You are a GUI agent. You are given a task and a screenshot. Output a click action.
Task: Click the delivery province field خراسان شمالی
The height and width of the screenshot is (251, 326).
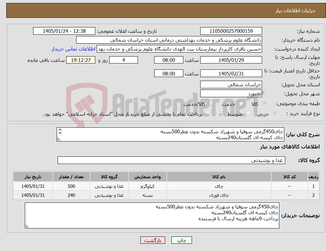click(x=231, y=85)
